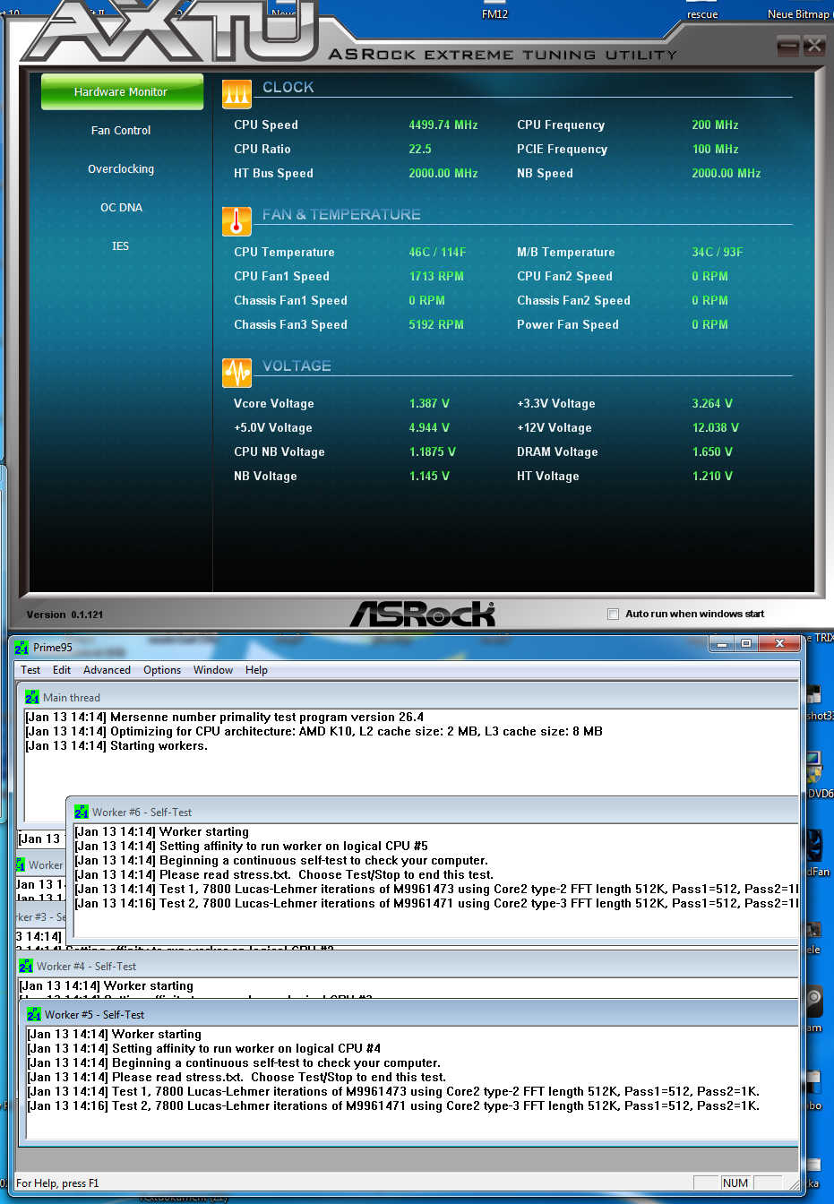
Task: Click the Voltage waveform icon
Action: 236,373
